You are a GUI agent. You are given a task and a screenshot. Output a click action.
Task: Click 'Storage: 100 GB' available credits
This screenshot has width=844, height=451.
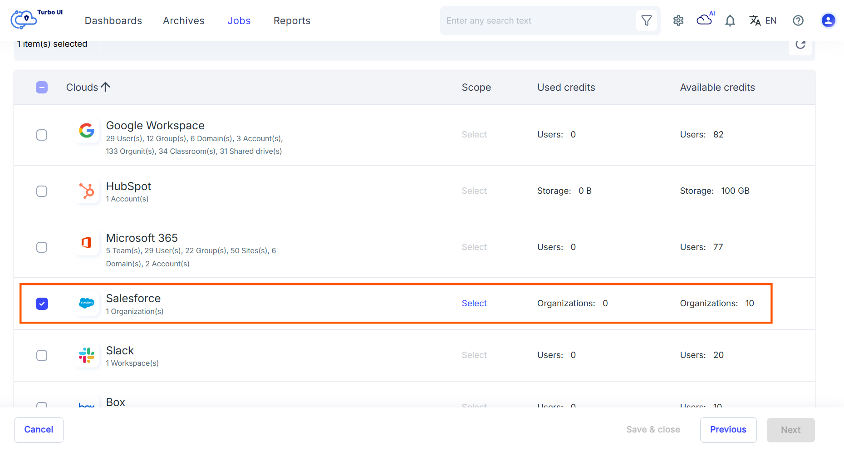[715, 191]
